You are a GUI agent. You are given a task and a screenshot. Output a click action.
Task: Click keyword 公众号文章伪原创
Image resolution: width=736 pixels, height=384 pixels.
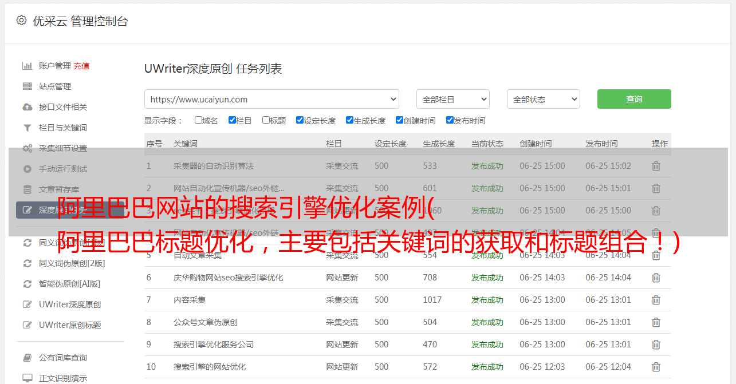coord(206,322)
